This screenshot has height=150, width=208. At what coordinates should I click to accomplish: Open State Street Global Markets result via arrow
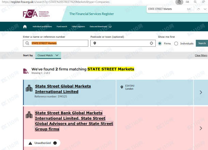point(201,92)
